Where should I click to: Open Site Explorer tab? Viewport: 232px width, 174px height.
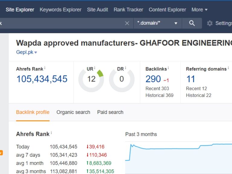(x=20, y=10)
